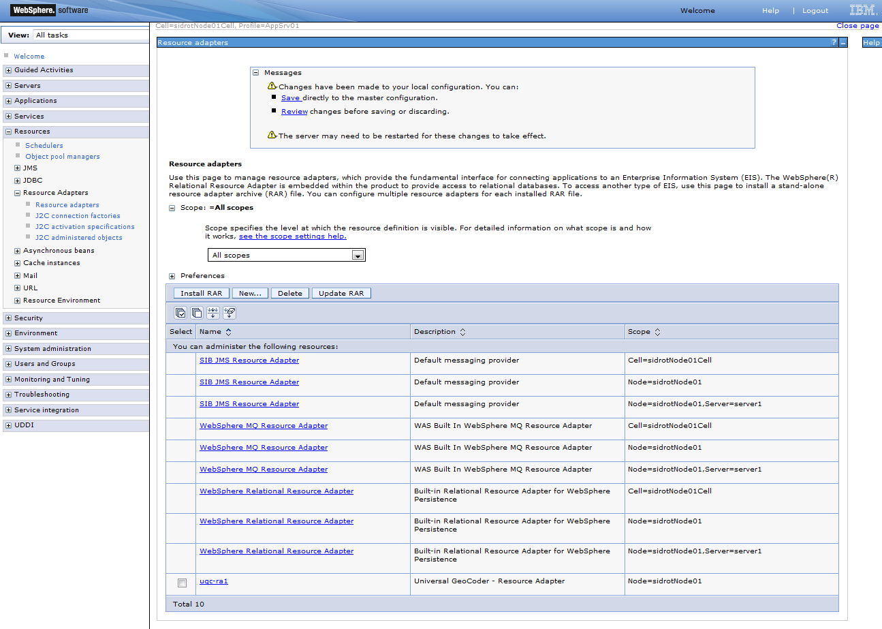Expand the JMS tree node

pos(18,168)
